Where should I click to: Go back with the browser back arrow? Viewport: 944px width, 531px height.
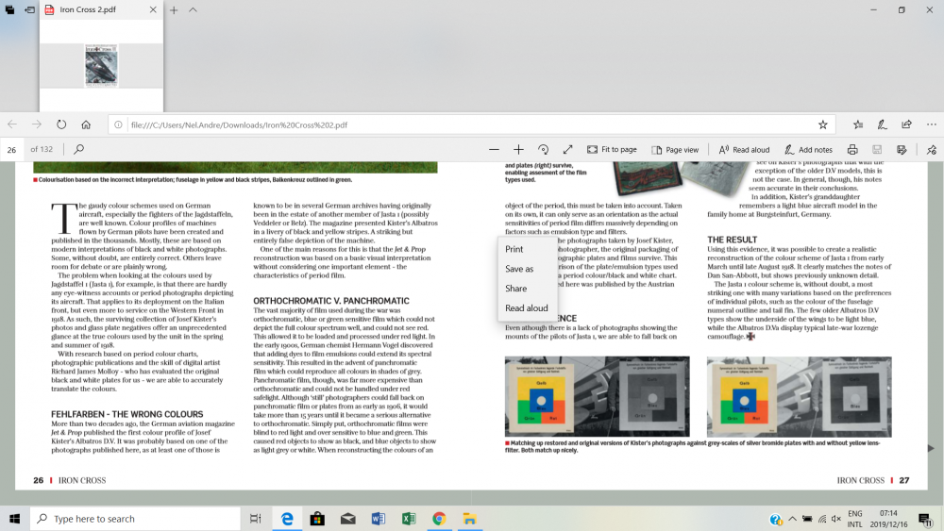click(12, 124)
